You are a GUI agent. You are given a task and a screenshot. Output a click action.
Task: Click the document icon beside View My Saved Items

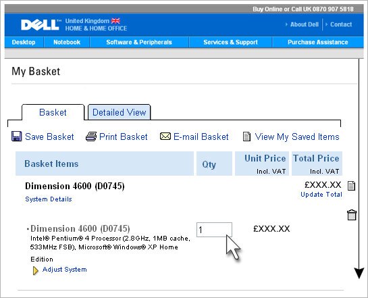(x=246, y=136)
